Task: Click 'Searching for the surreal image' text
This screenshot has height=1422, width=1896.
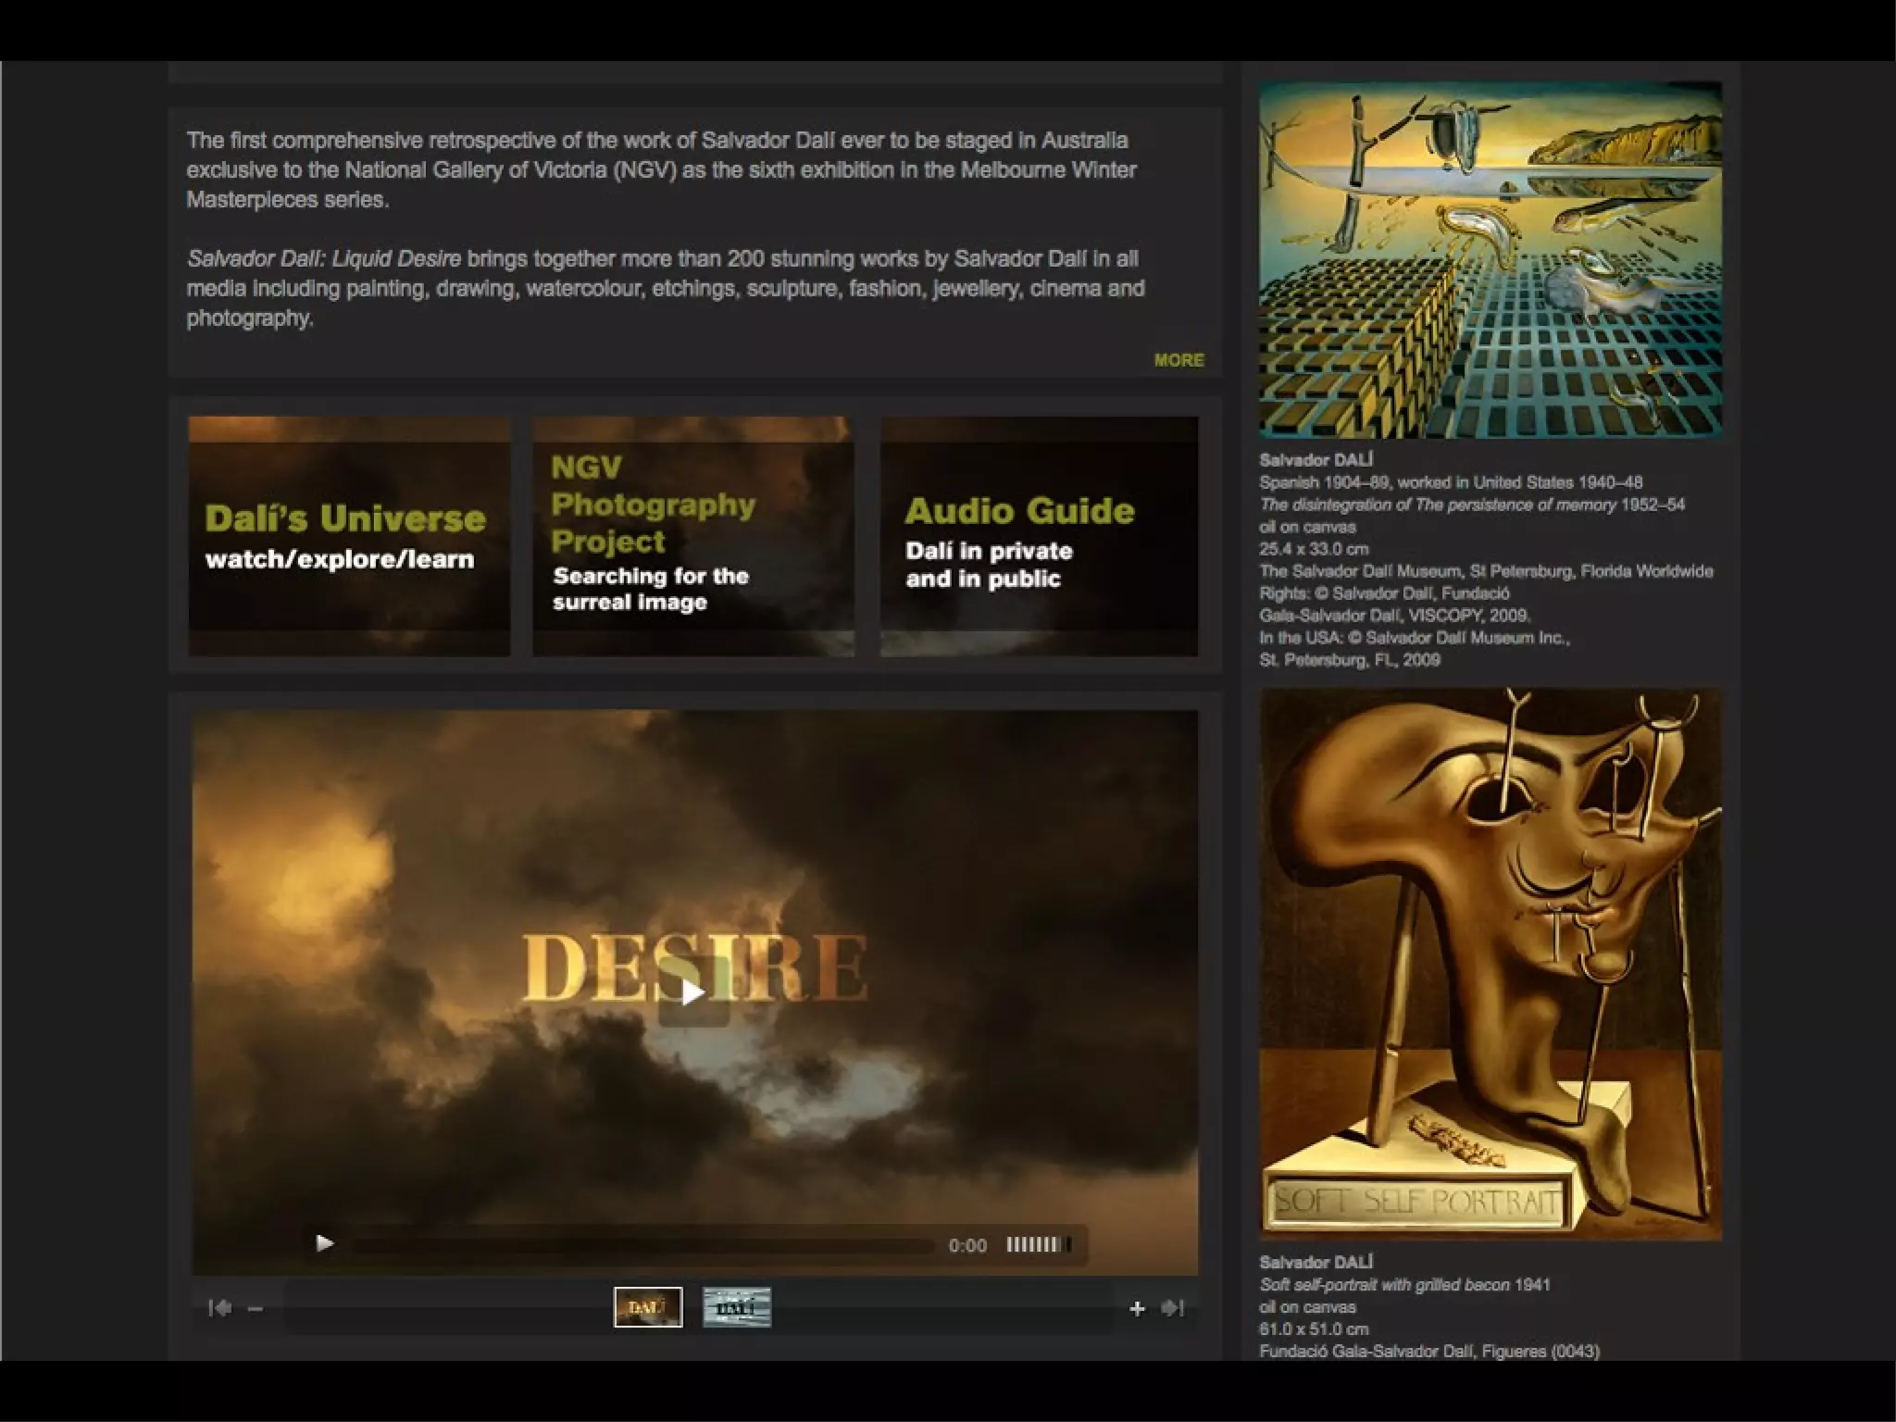Action: (650, 589)
